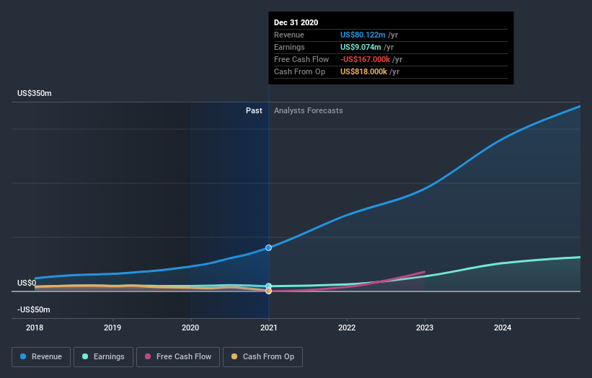The width and height of the screenshot is (592, 378).
Task: Click the Free Cash Flow label in tooltip
Action: point(301,59)
